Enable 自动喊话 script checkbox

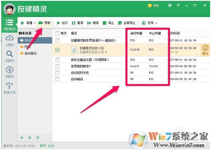(x=57, y=79)
